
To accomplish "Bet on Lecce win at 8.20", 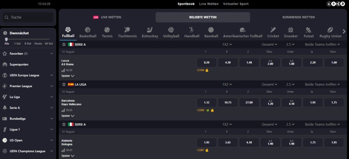I will tap(207, 63).
